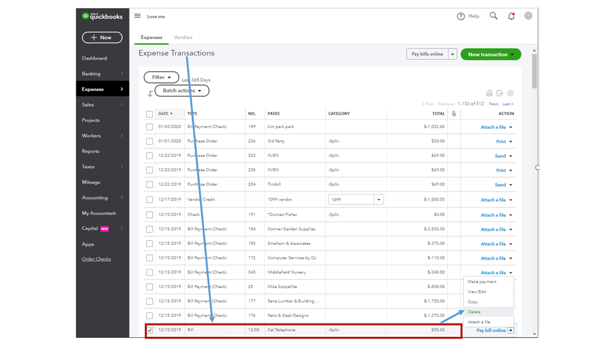The image size is (616, 346).
Task: Choose Delete from action menu
Action: coord(488,312)
